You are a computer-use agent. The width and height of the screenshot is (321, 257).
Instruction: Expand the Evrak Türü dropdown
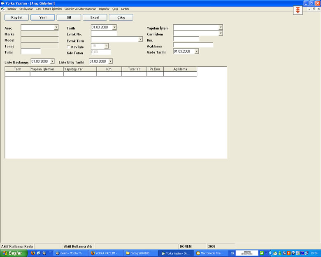click(x=140, y=39)
